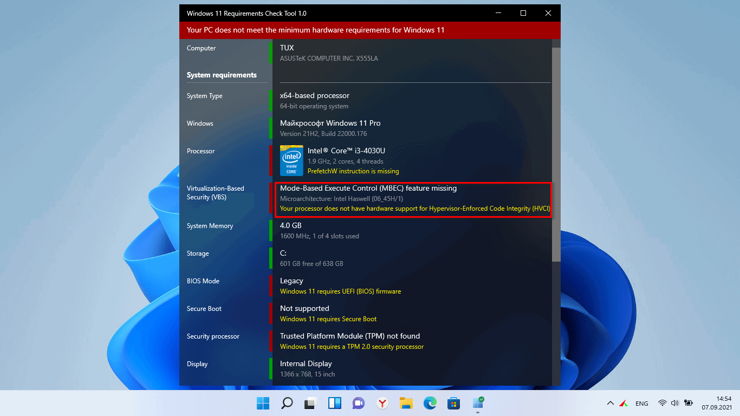Click the C: drive value

[283, 253]
